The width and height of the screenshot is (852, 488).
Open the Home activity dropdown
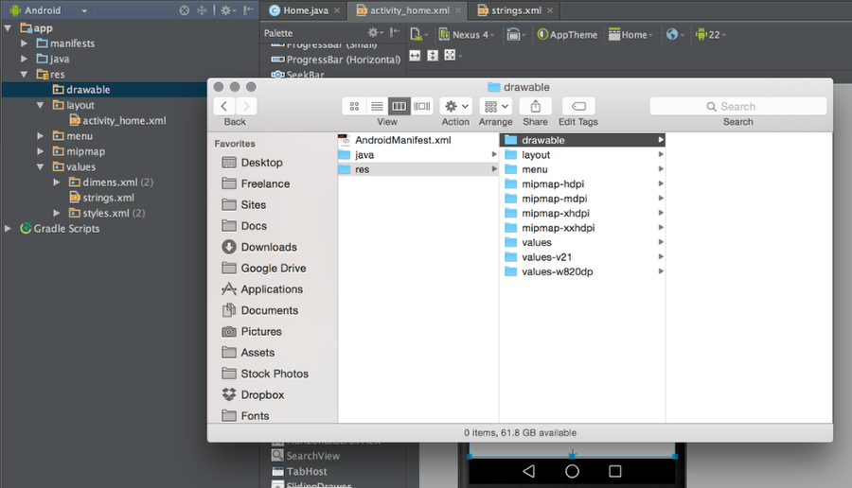coord(630,35)
